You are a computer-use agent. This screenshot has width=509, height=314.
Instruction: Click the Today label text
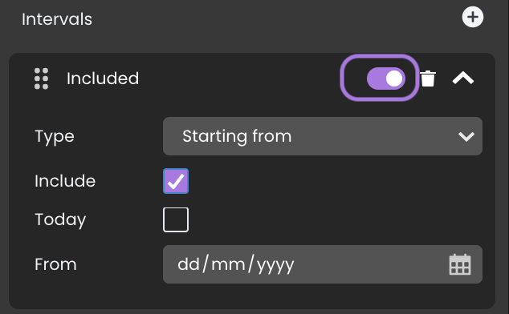point(60,220)
